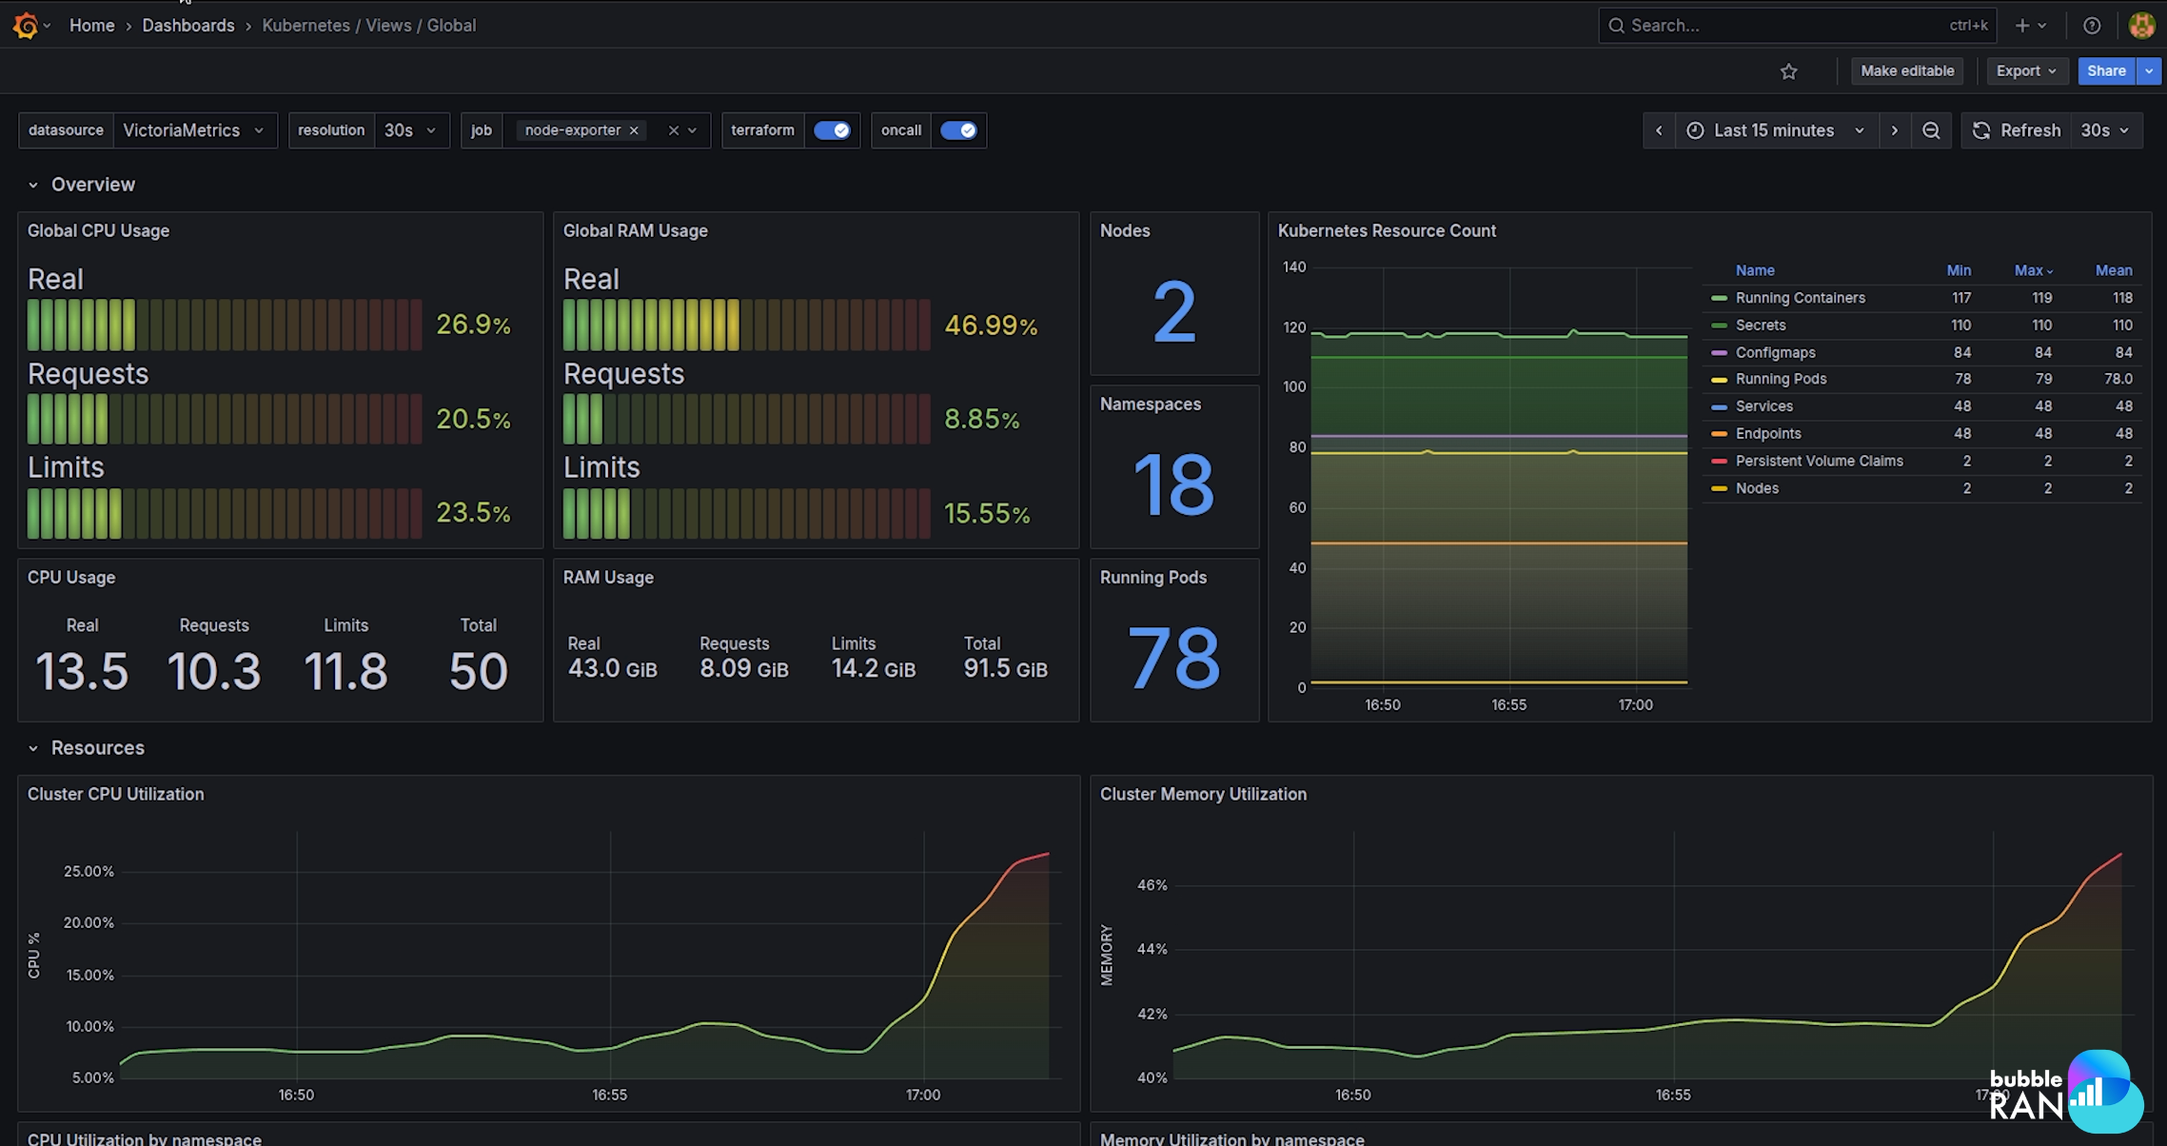Click the Make editable button

tap(1906, 71)
